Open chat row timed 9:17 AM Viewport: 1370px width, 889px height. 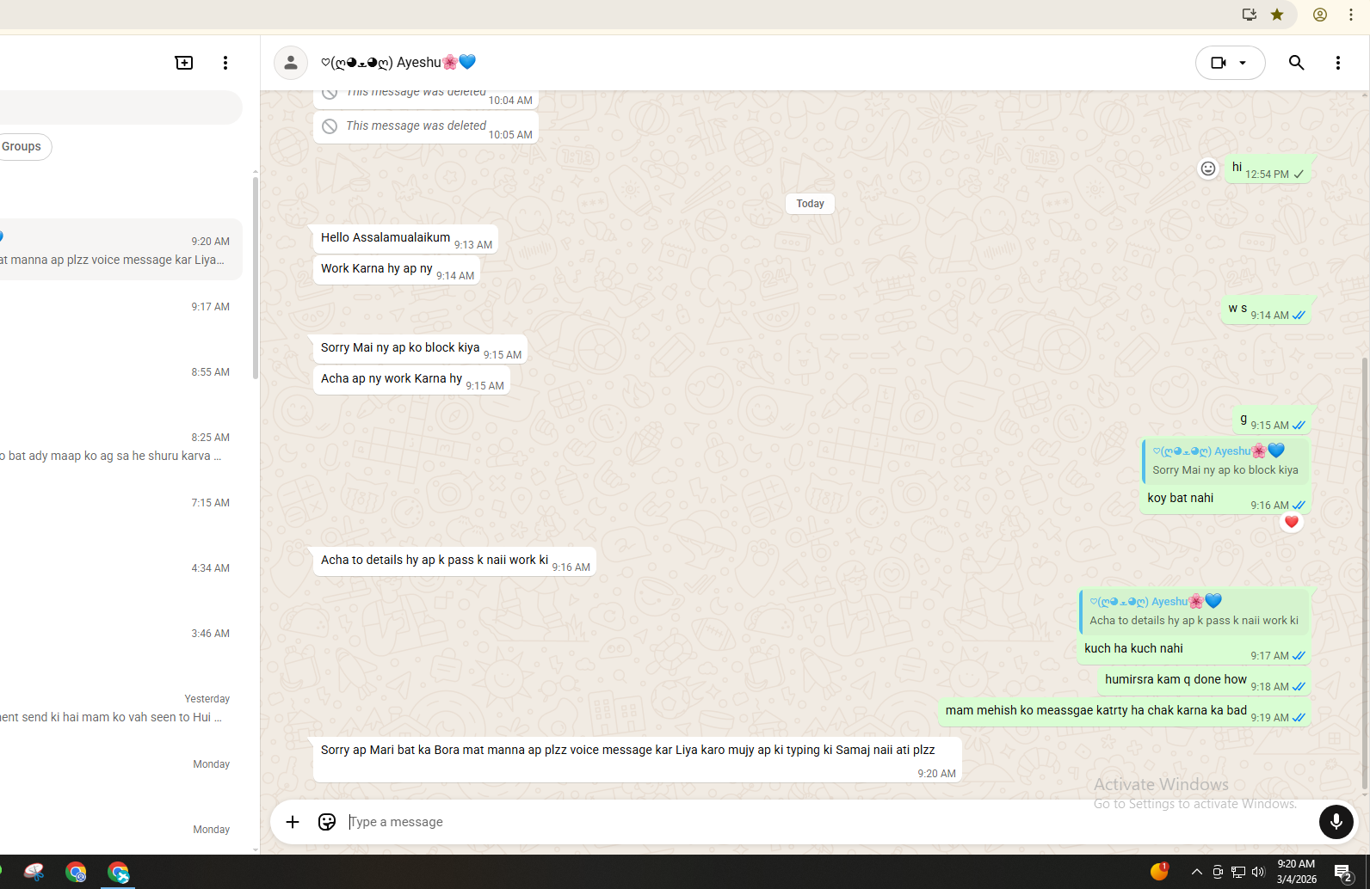pos(120,315)
